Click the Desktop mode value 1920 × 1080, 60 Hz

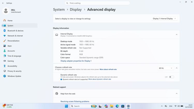pyautogui.click(x=87, y=41)
